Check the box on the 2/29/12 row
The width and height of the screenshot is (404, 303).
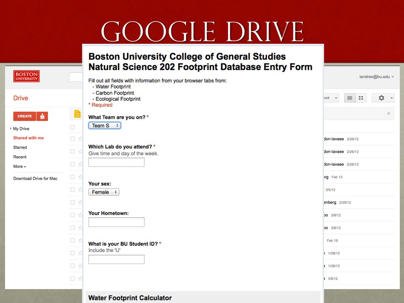pyautogui.click(x=72, y=202)
